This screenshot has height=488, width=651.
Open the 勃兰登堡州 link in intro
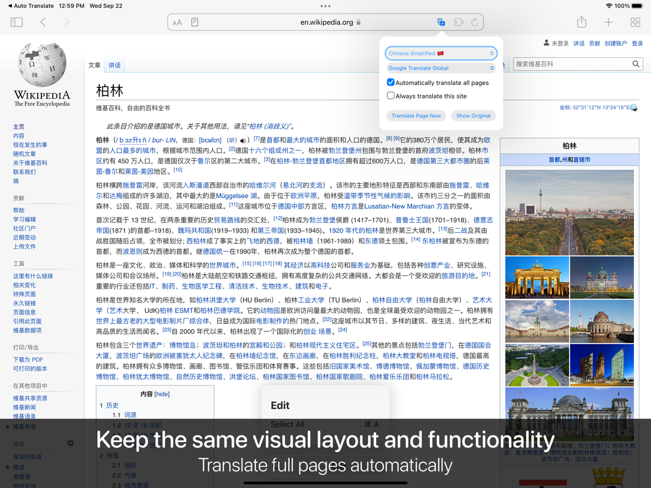344,150
